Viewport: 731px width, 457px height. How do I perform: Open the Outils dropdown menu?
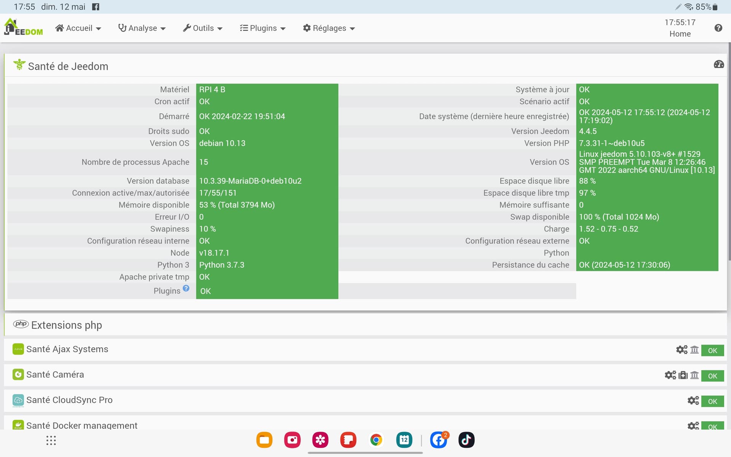tap(203, 28)
